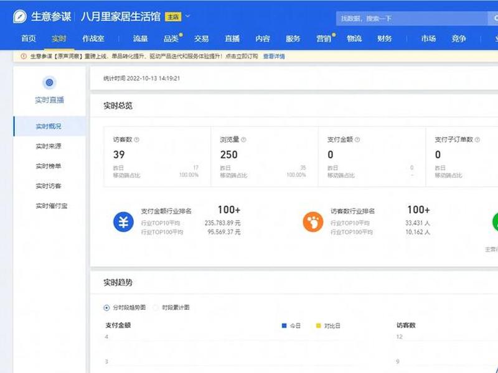
Task: Open the 首页 tab
Action: [x=29, y=39]
